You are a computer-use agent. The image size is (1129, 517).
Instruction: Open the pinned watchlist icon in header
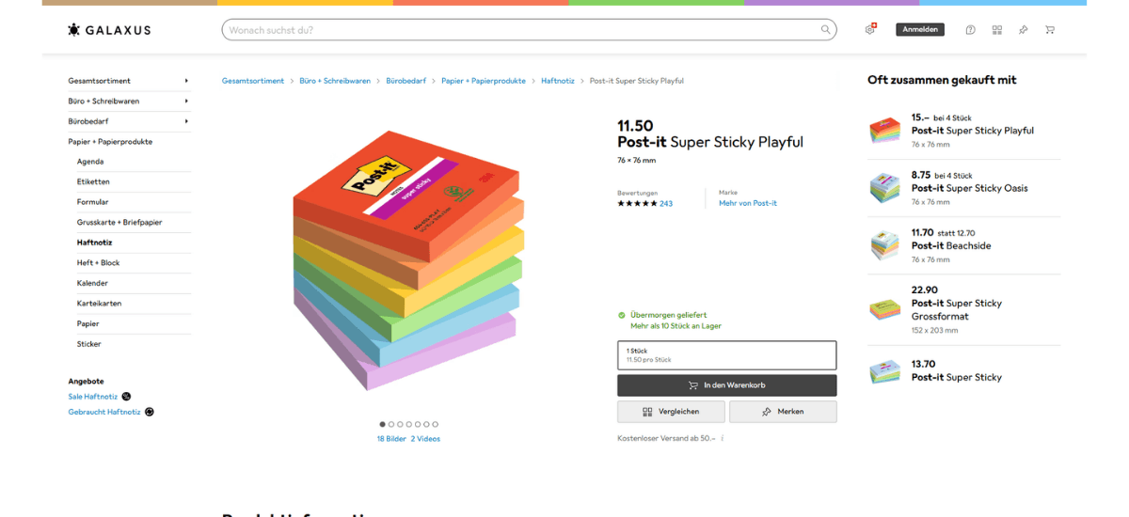click(x=1023, y=30)
